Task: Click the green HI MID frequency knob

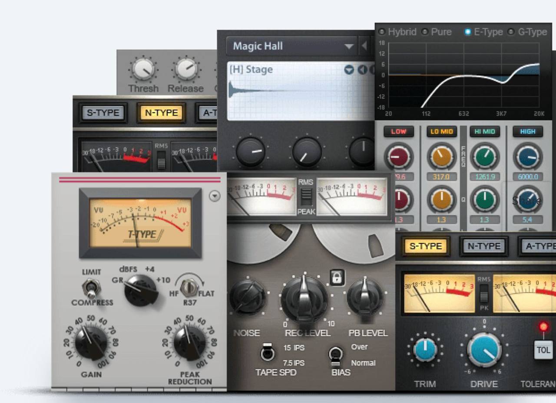Action: point(484,157)
